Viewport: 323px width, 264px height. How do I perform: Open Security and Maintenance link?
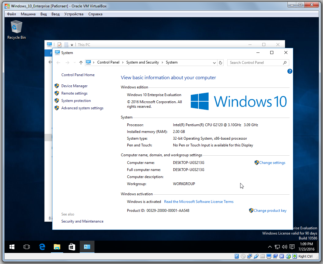83,221
